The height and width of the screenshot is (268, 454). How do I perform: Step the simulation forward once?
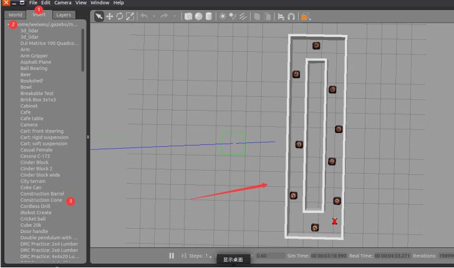[183, 256]
